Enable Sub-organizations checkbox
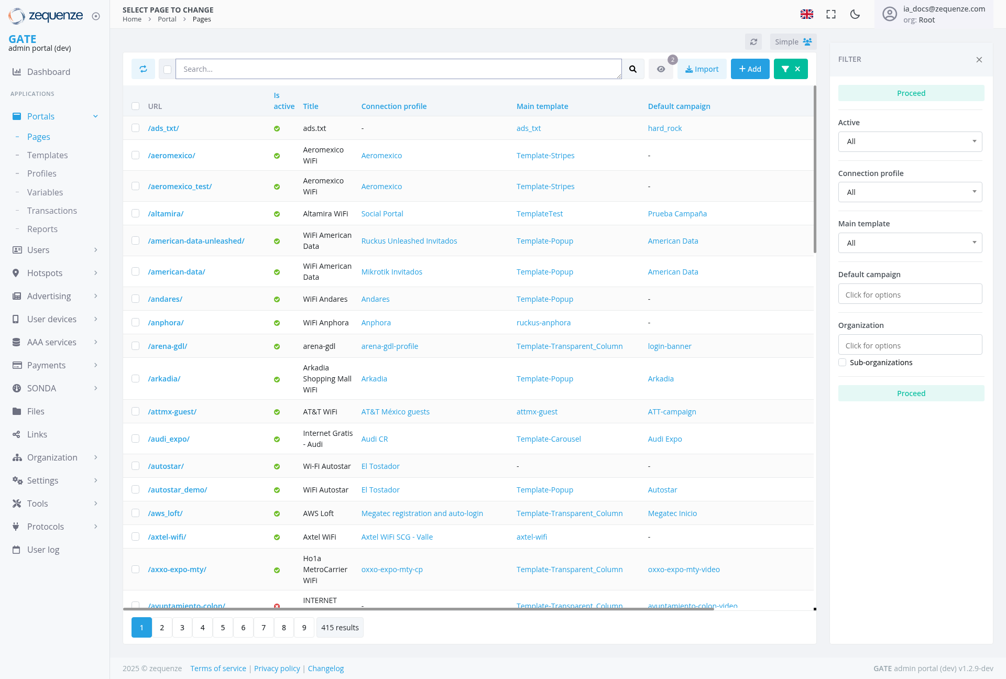The image size is (1006, 679). [843, 362]
